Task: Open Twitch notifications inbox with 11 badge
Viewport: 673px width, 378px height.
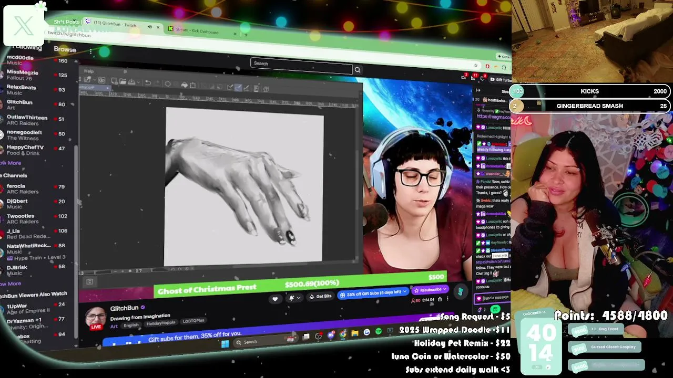Action: coord(474,78)
